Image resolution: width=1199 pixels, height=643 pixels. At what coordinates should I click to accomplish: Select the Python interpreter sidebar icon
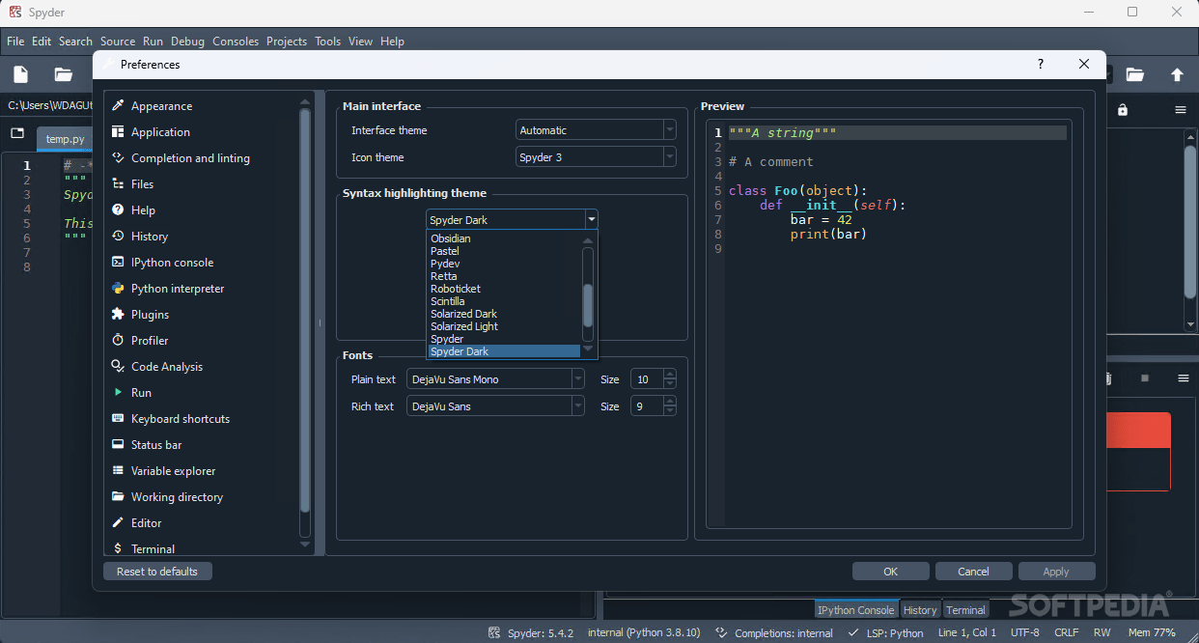pos(118,288)
